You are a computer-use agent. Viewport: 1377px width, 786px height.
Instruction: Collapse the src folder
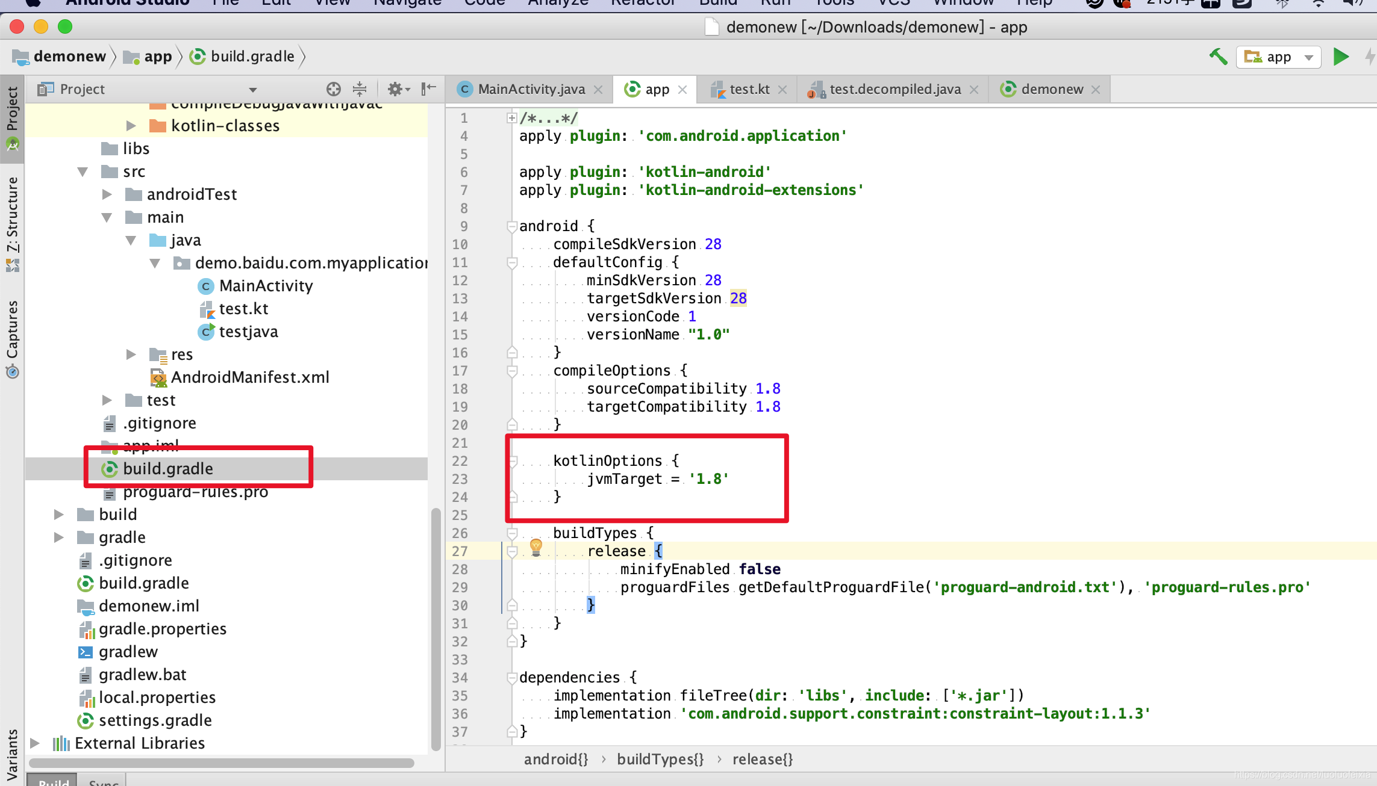coord(83,172)
